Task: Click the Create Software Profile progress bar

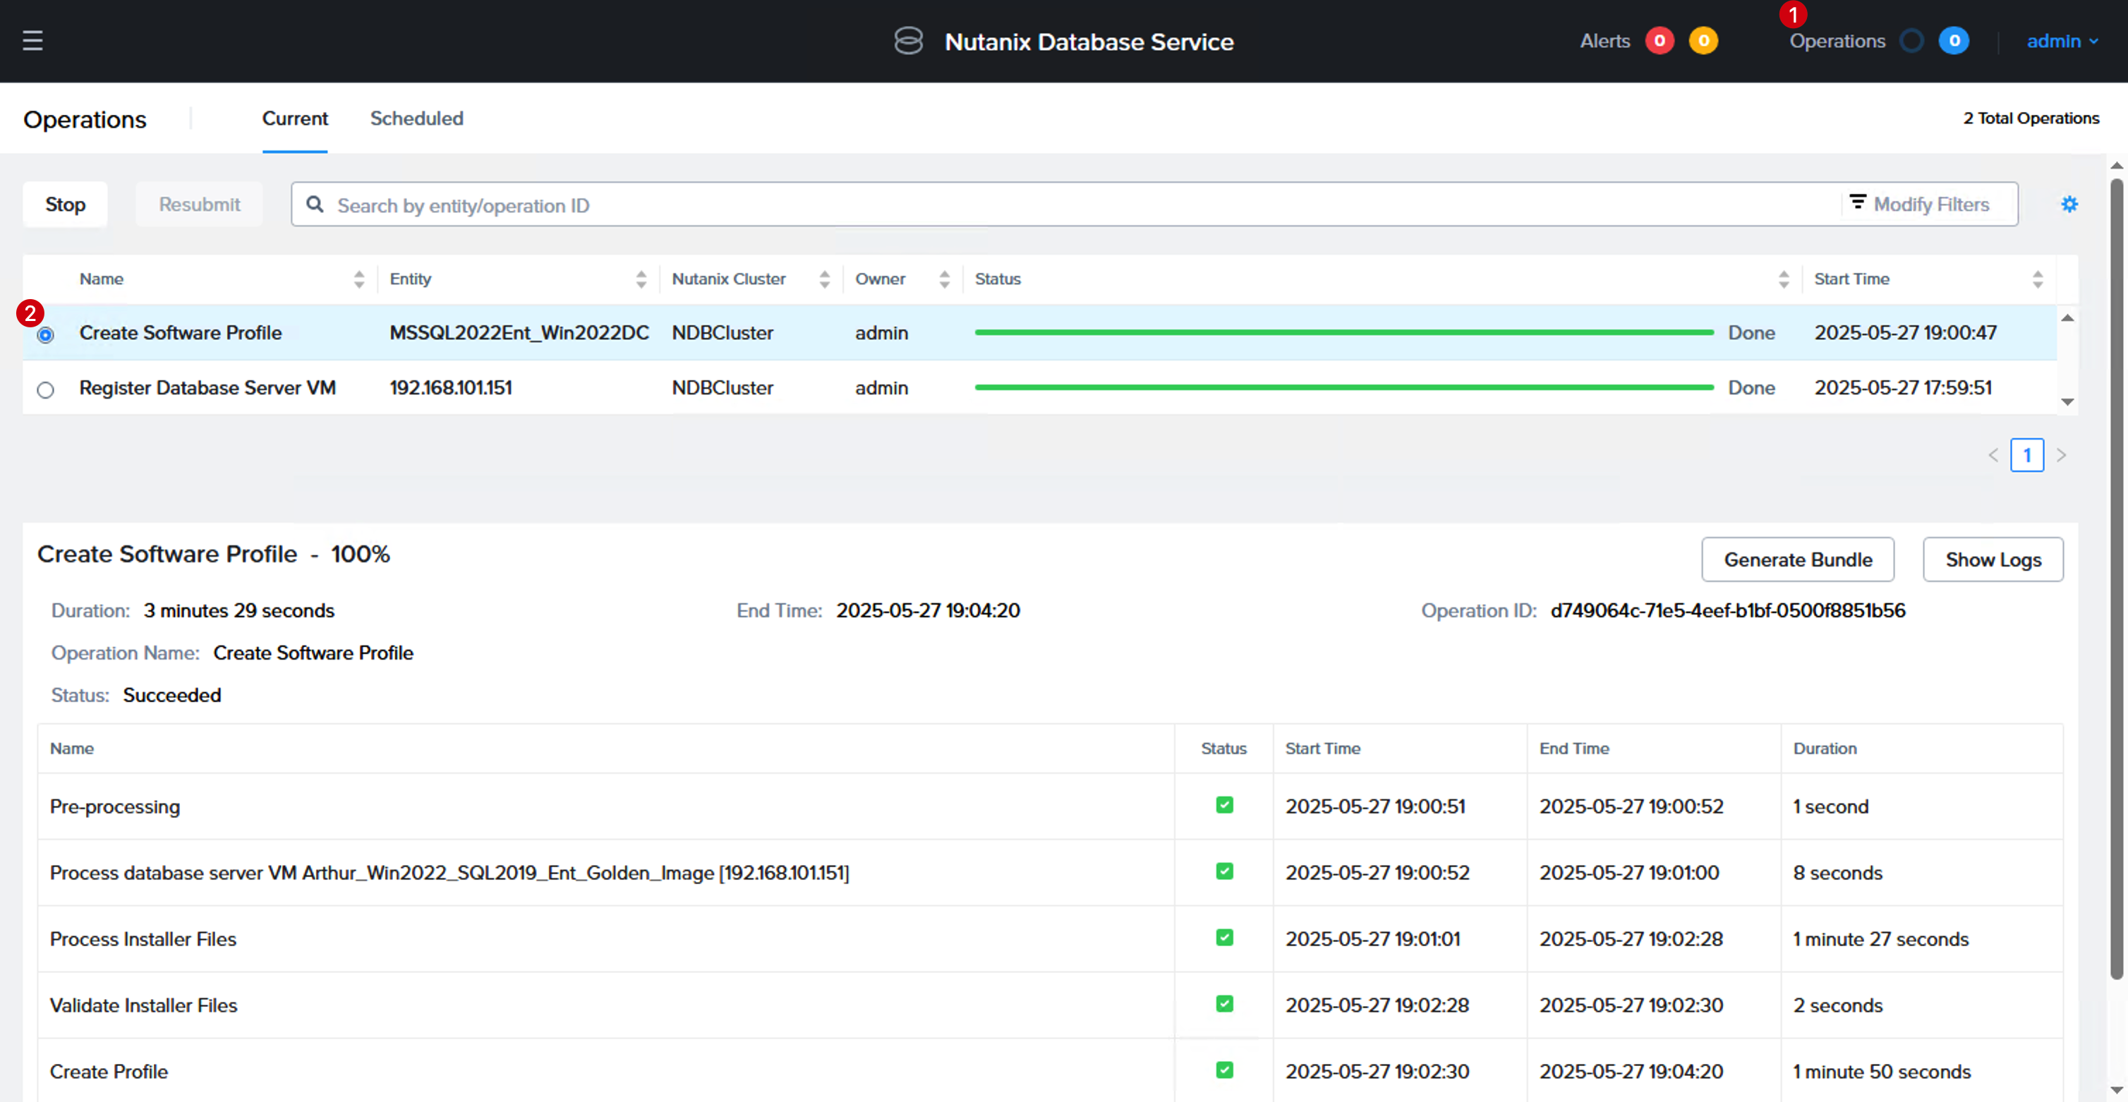Action: click(x=1344, y=332)
